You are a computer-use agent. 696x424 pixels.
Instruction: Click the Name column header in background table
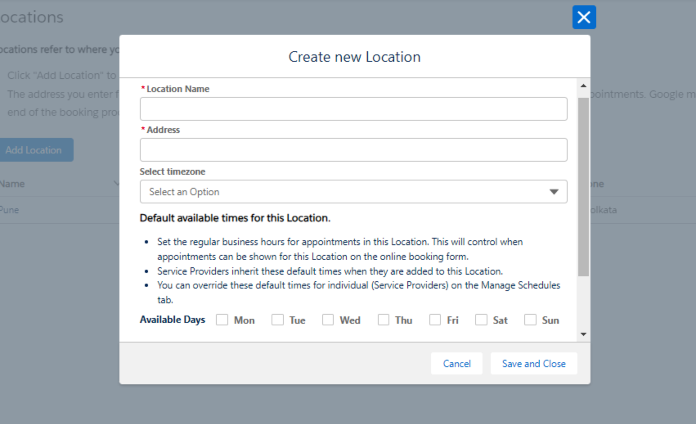(x=12, y=184)
